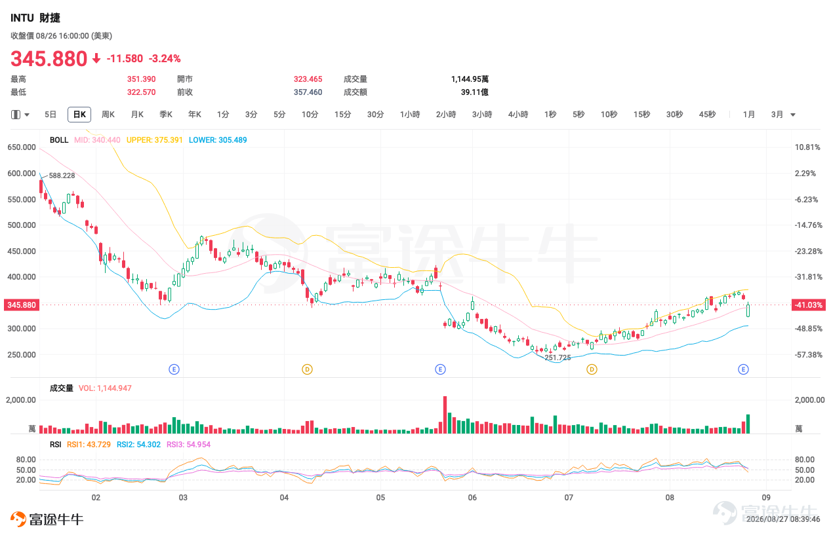Select the 3小時 interval
The height and width of the screenshot is (537, 831).
pyautogui.click(x=482, y=115)
